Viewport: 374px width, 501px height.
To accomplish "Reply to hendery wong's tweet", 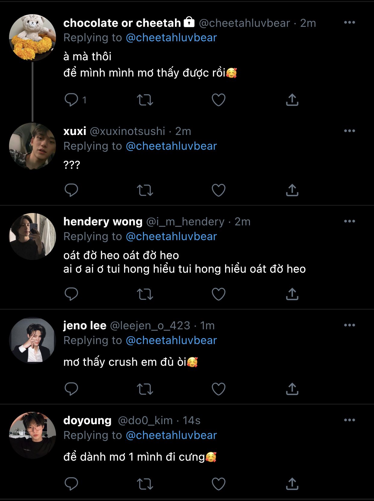I will [x=71, y=294].
